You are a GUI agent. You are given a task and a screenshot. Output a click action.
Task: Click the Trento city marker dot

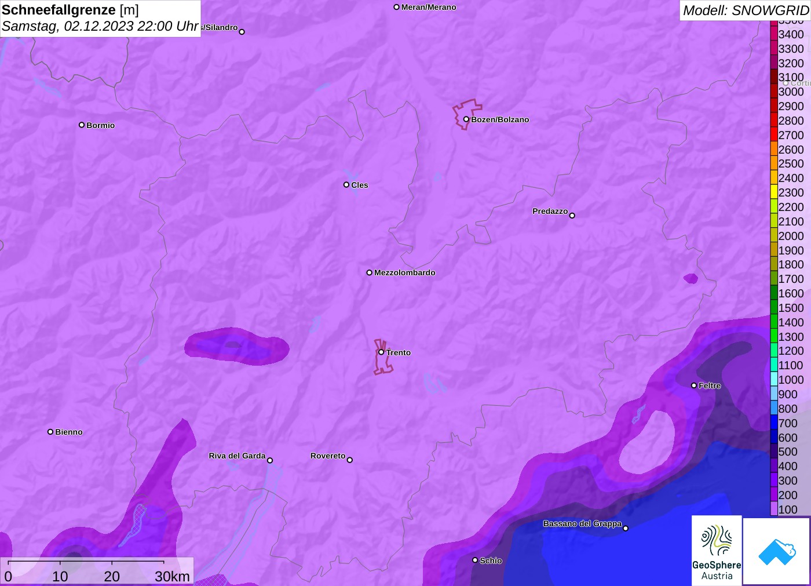click(x=381, y=352)
